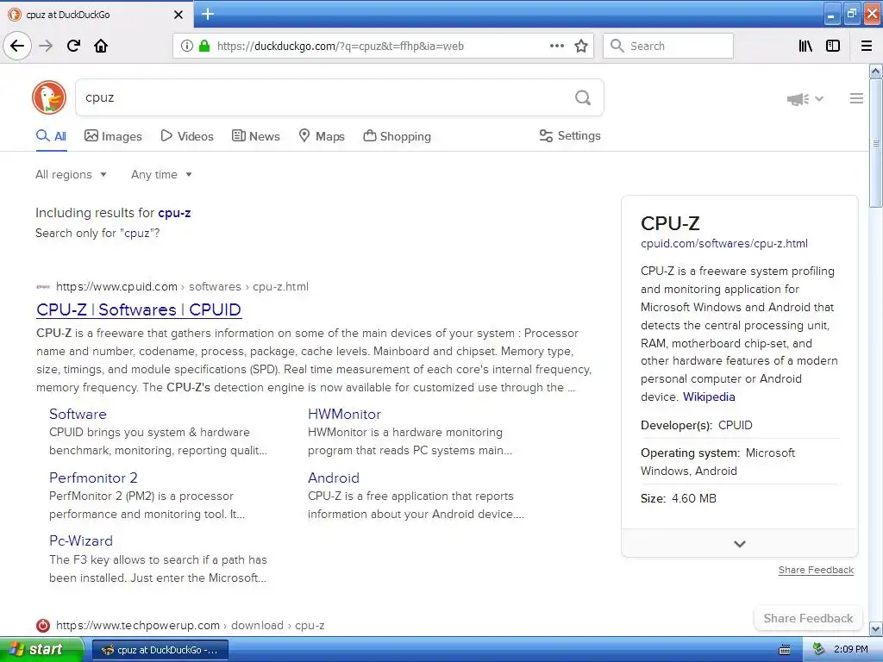Reload the current page
The image size is (883, 662).
pos(74,46)
